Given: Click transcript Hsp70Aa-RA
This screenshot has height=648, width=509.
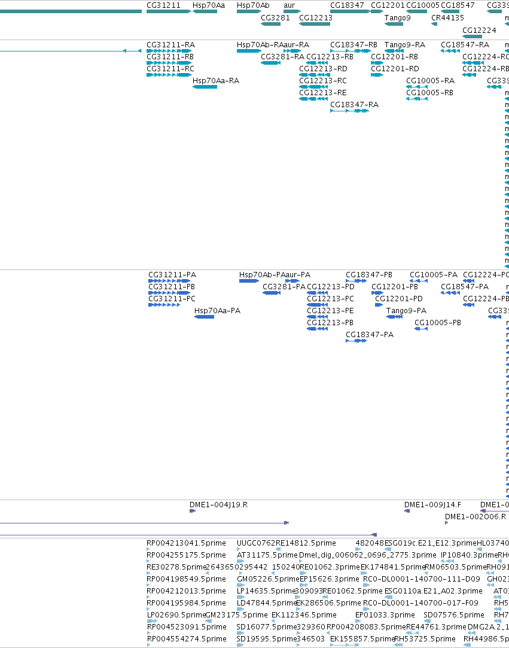Looking at the screenshot, I should [216, 81].
